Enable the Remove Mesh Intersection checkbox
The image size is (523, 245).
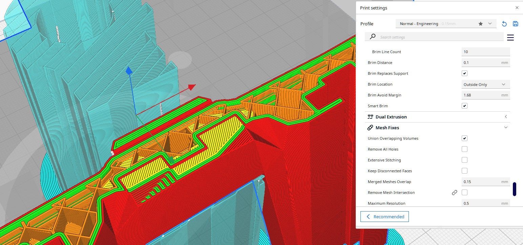(x=464, y=193)
